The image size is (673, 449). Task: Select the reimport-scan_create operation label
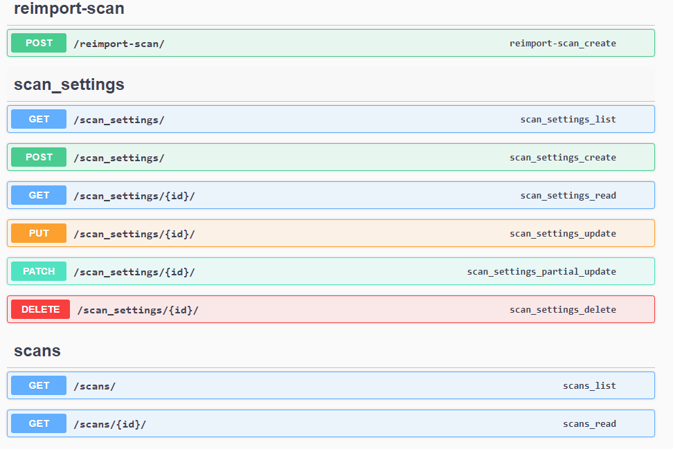coord(562,44)
